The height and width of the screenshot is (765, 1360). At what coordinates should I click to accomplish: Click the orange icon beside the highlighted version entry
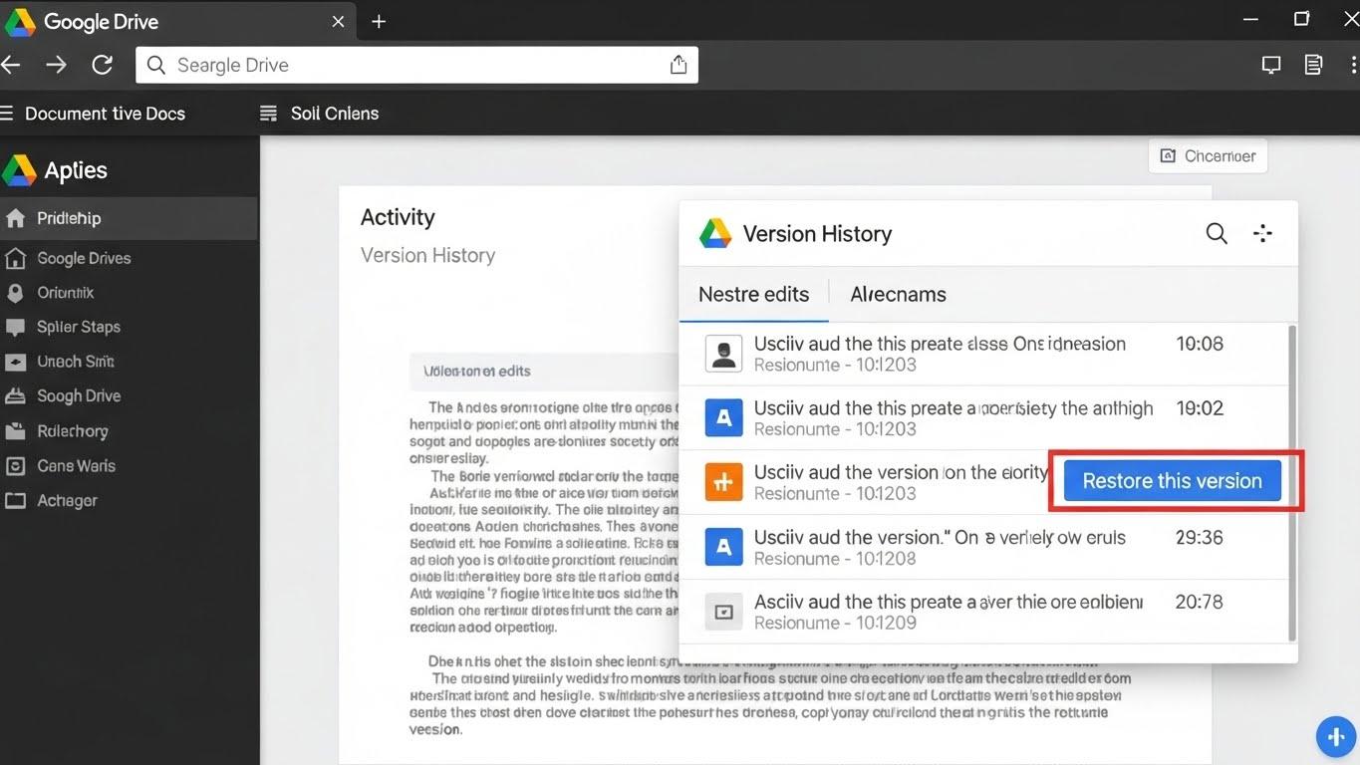(723, 482)
